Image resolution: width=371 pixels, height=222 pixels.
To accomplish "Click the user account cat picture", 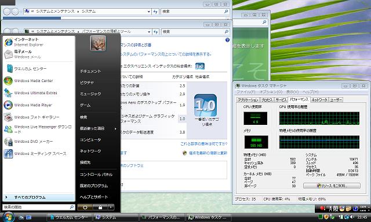I will 98,43.
